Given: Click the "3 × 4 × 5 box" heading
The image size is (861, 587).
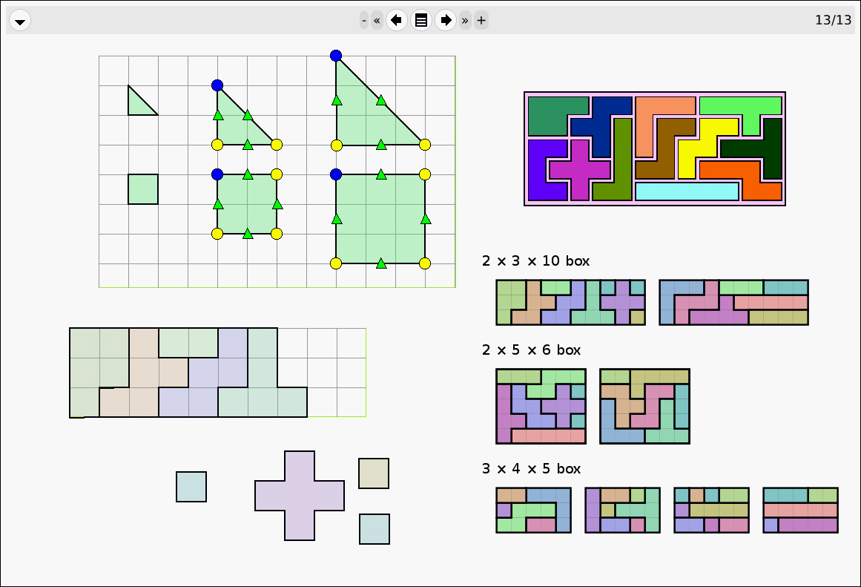Looking at the screenshot, I should tap(531, 469).
